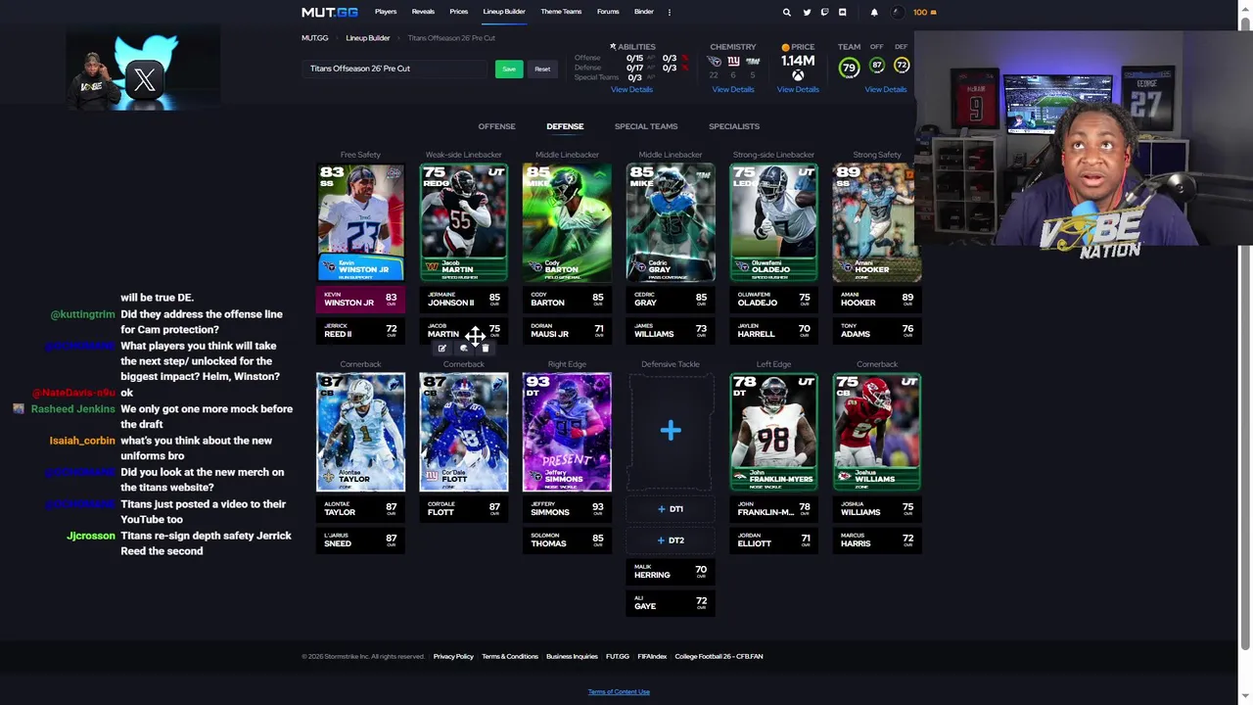Click the defense 72 rating circle

902,66
